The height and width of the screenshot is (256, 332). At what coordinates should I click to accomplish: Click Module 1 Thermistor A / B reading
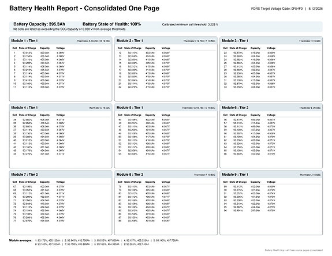(x=94, y=41)
